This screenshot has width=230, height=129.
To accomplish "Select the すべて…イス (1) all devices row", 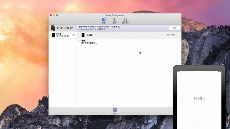I will pos(63,28).
